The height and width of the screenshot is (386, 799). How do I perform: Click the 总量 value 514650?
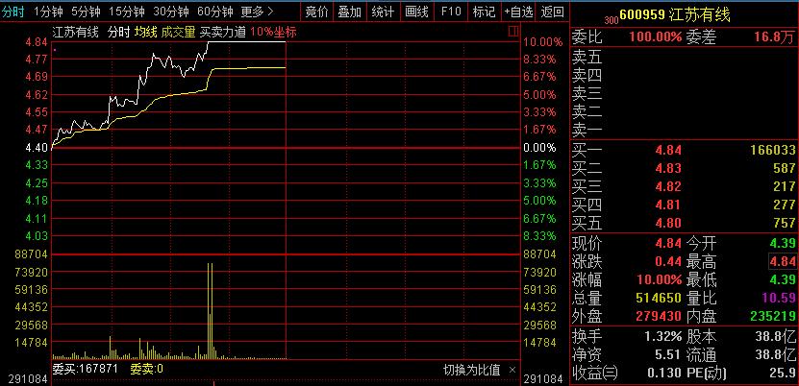click(x=659, y=298)
